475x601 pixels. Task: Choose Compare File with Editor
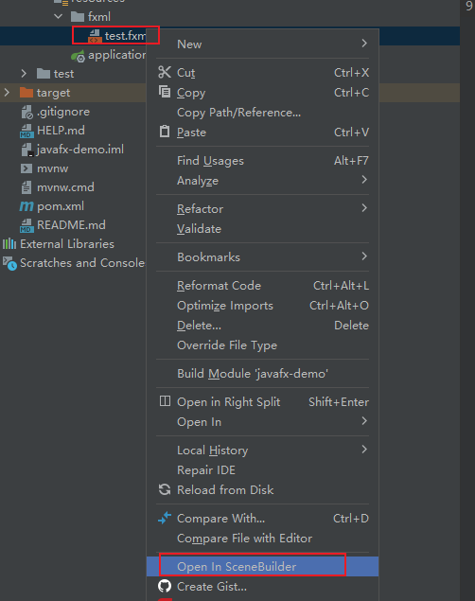pyautogui.click(x=262, y=539)
